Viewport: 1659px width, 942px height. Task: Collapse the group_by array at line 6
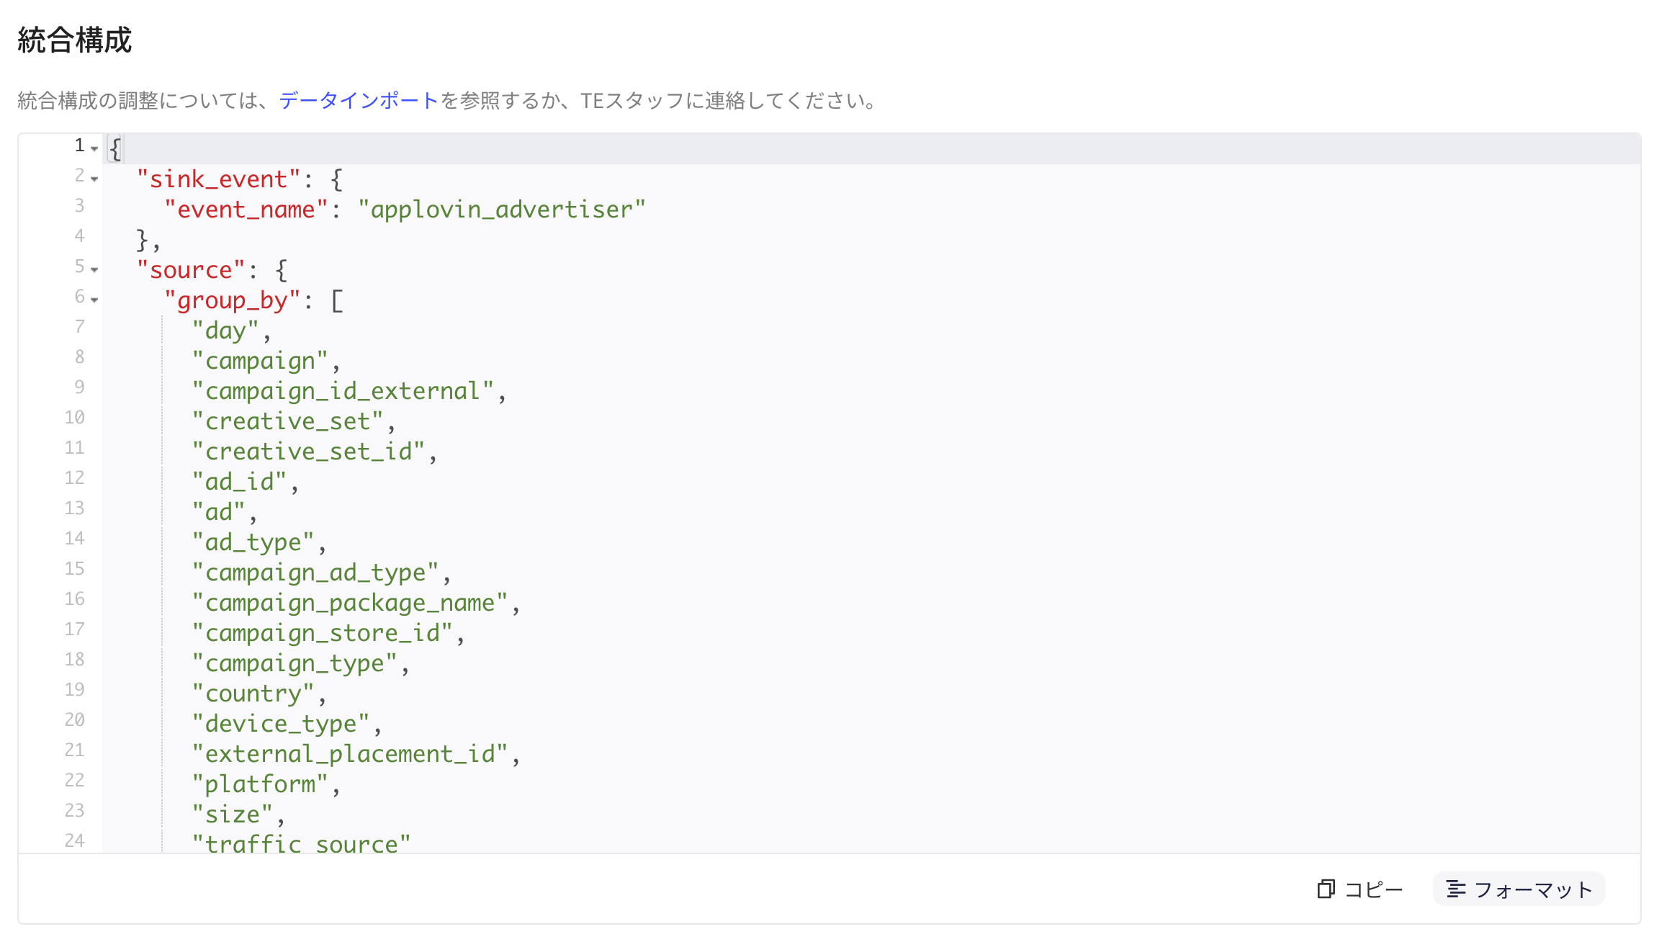coord(94,300)
